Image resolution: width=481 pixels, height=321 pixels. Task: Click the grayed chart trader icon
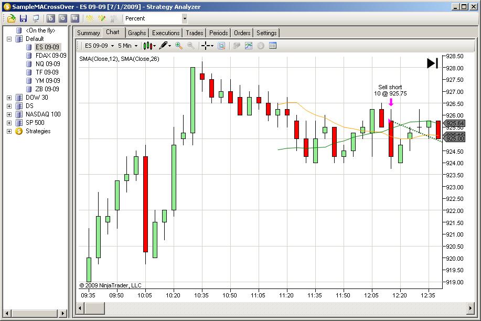pyautogui.click(x=237, y=46)
